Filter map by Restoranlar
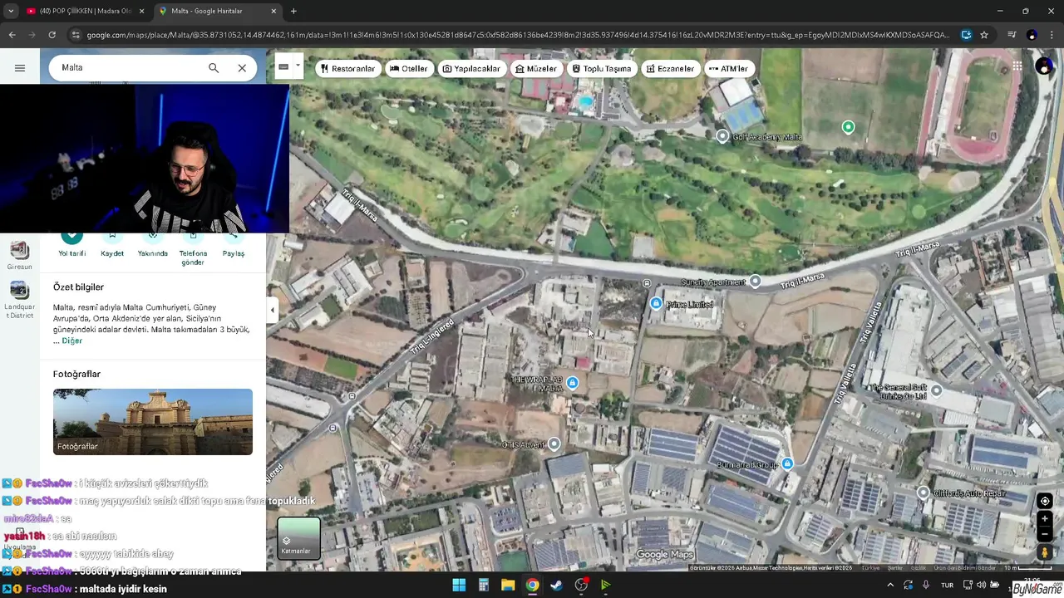This screenshot has width=1064, height=598. pyautogui.click(x=347, y=69)
